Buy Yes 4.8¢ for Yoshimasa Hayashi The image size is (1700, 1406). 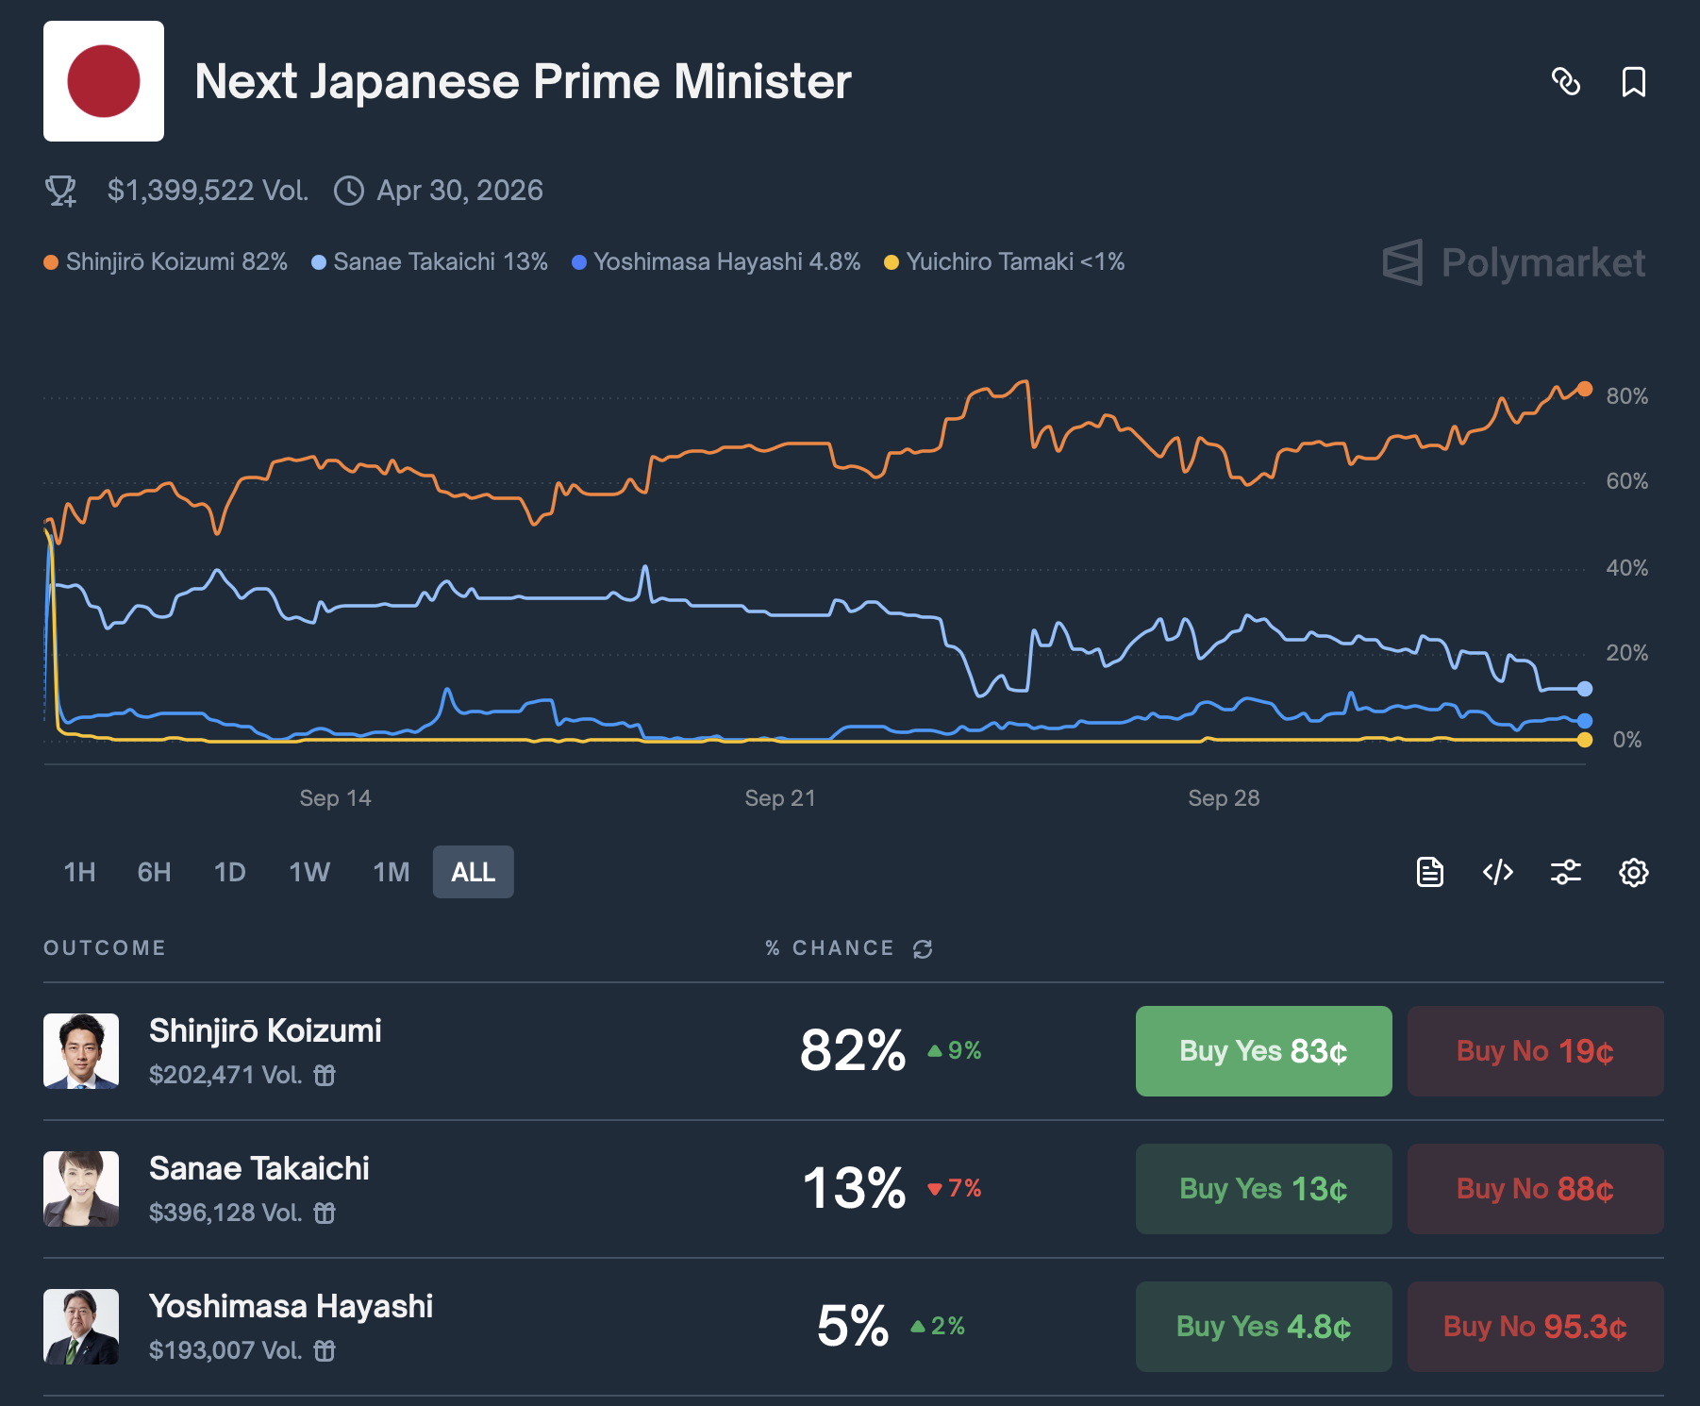coord(1263,1327)
